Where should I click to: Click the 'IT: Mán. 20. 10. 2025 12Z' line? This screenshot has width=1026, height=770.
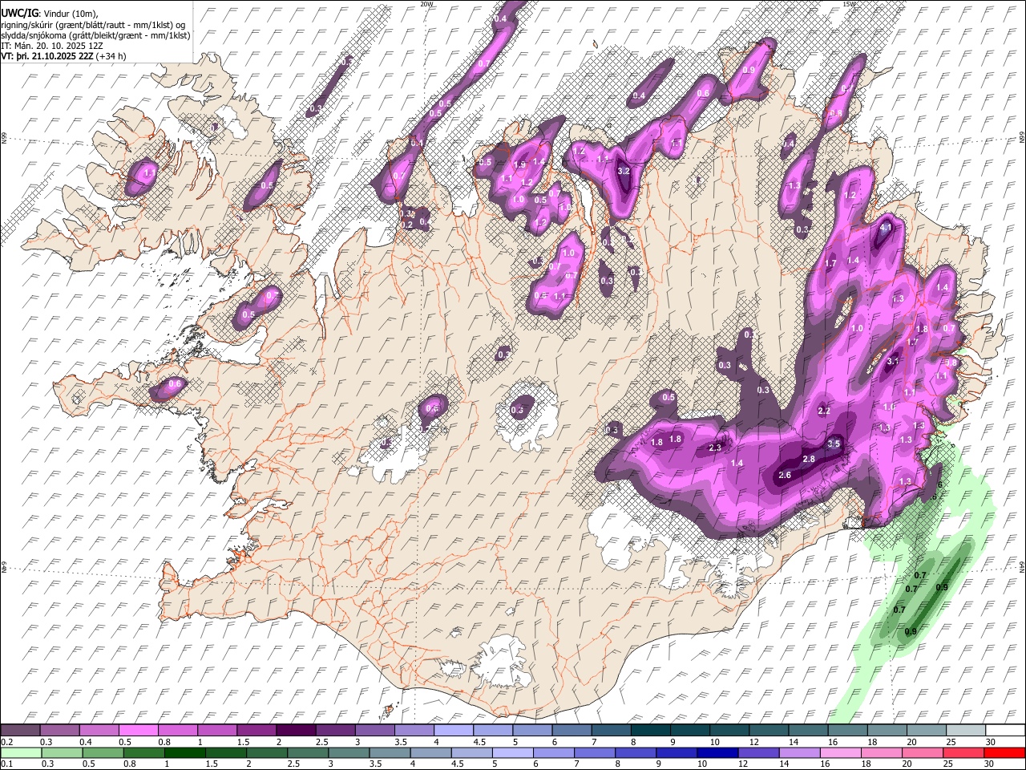click(x=51, y=46)
